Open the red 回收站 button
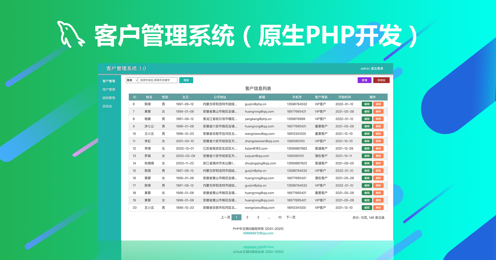The image size is (496, 260). 381,80
